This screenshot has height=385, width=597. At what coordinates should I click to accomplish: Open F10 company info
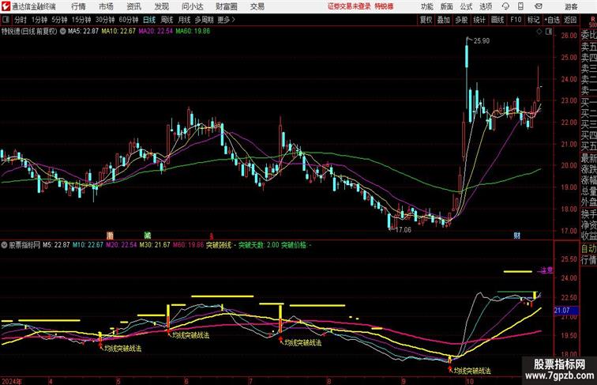click(x=516, y=20)
